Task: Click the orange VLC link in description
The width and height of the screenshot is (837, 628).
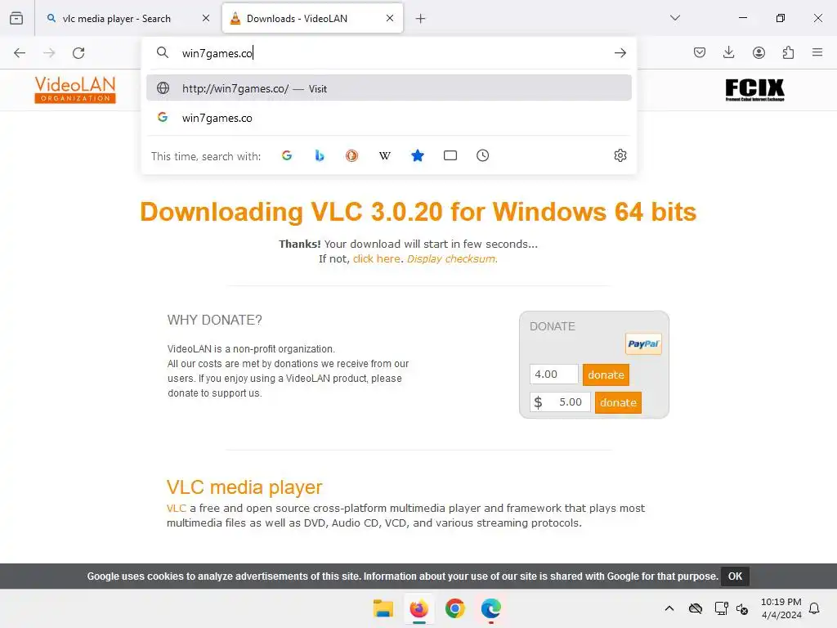Action: click(x=177, y=508)
